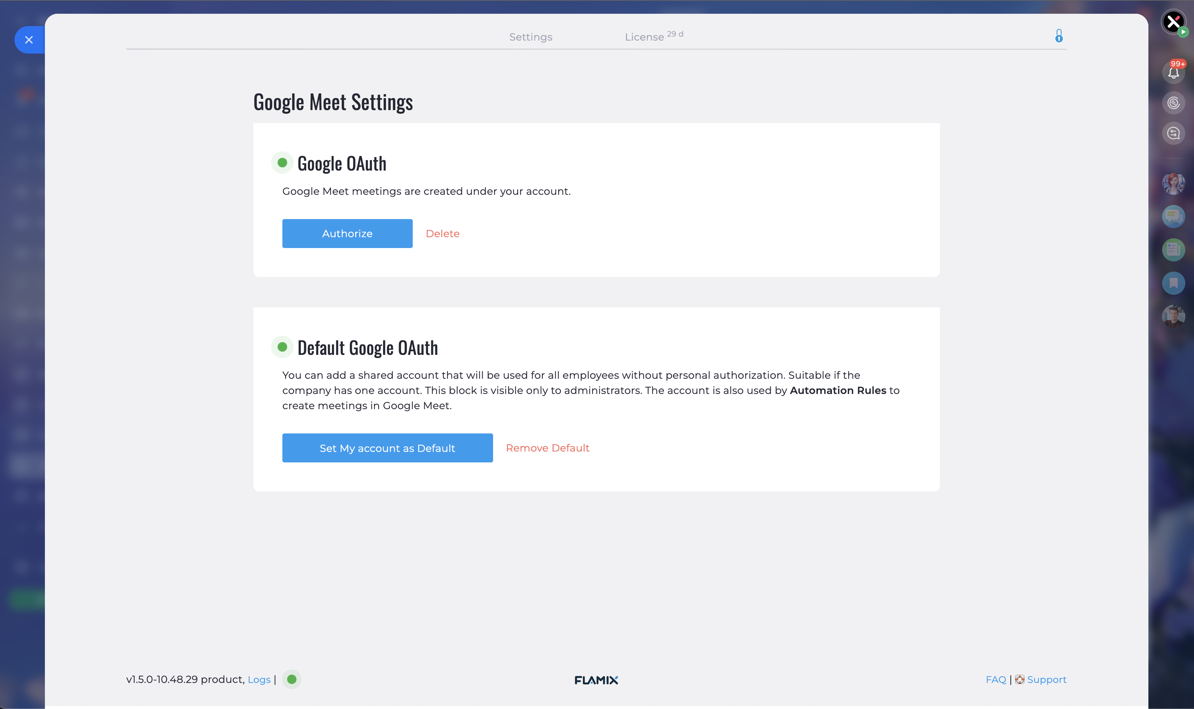Image resolution: width=1194 pixels, height=709 pixels.
Task: Open the Copilot swirl icon in sidebar
Action: tap(1173, 103)
